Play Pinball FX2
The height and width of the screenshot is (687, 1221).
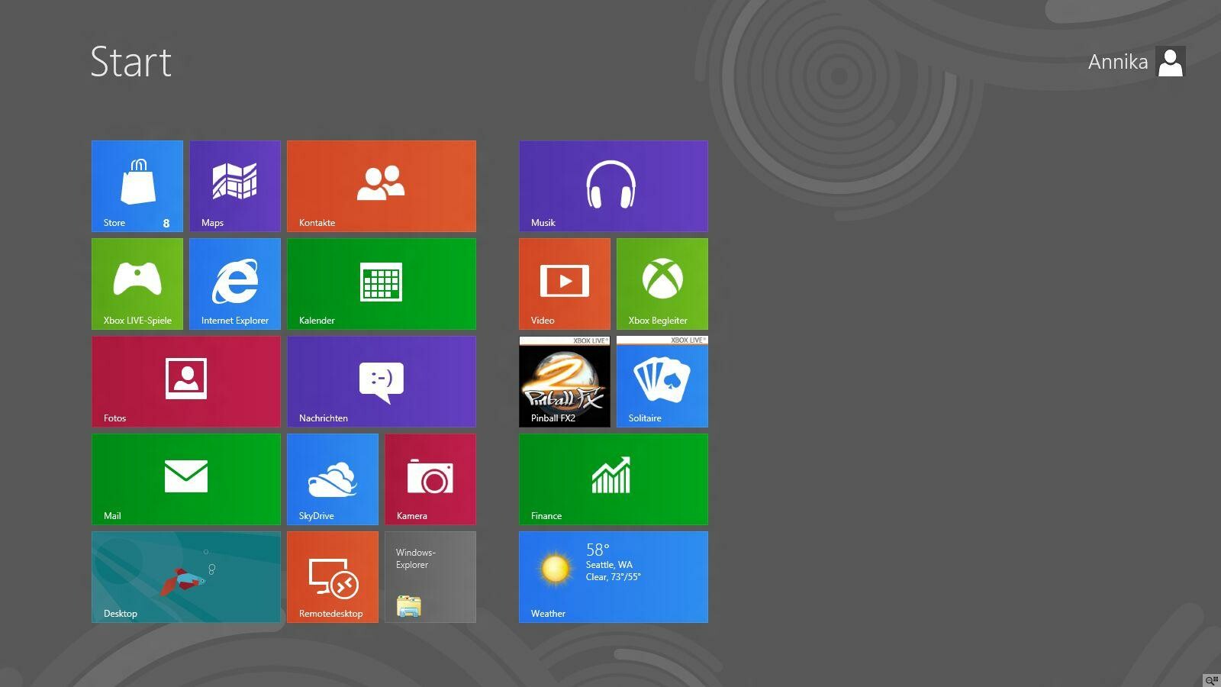coord(564,381)
